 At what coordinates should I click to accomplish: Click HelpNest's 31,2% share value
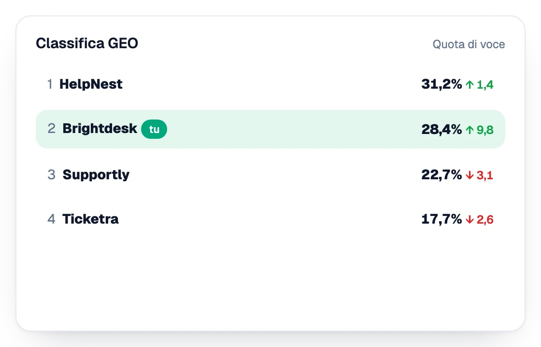[441, 84]
